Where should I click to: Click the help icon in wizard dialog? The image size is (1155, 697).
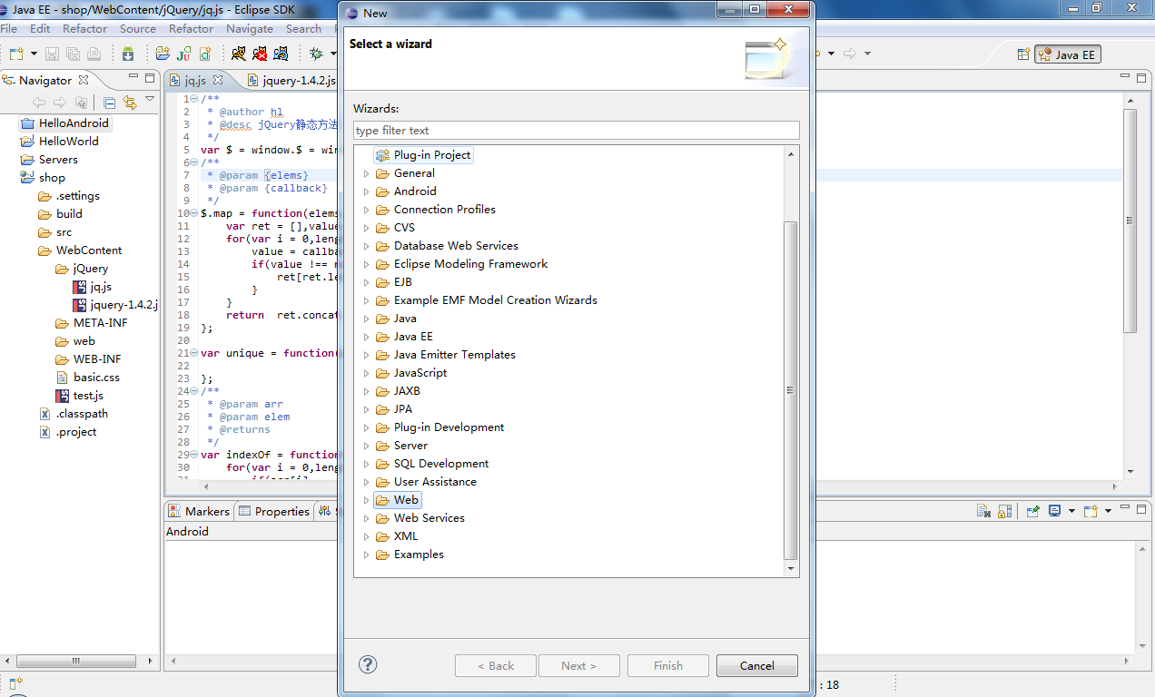pyautogui.click(x=368, y=665)
